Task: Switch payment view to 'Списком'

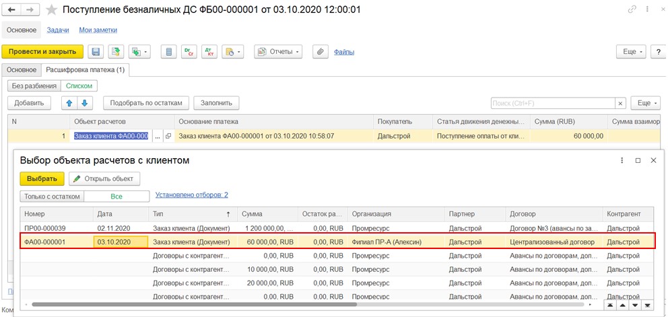Action: click(79, 86)
